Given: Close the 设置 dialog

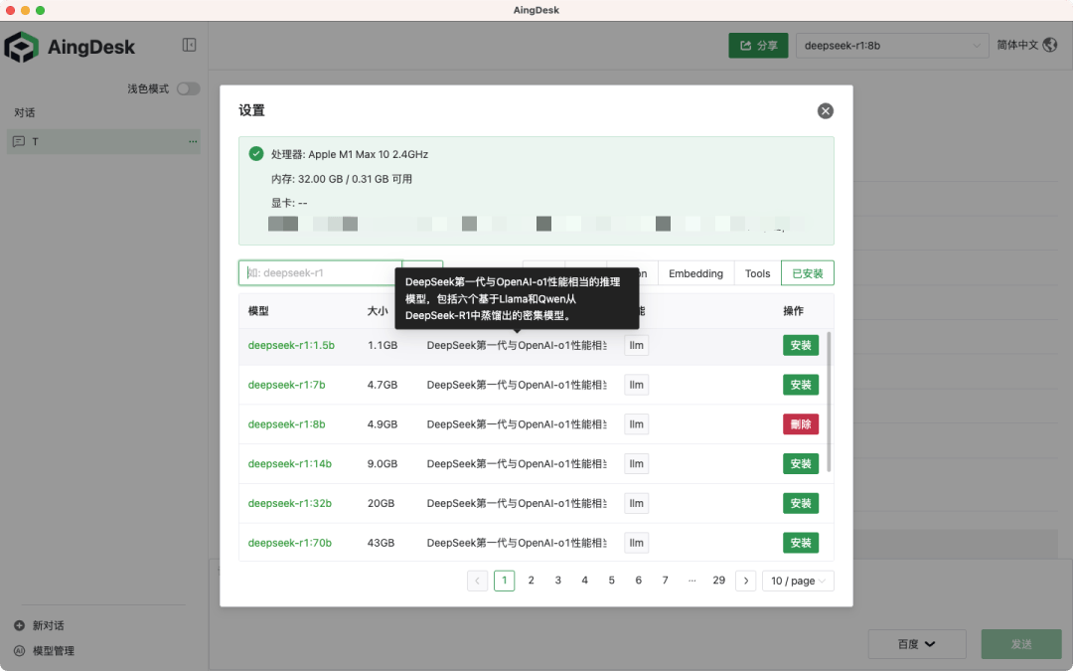Looking at the screenshot, I should [x=826, y=111].
